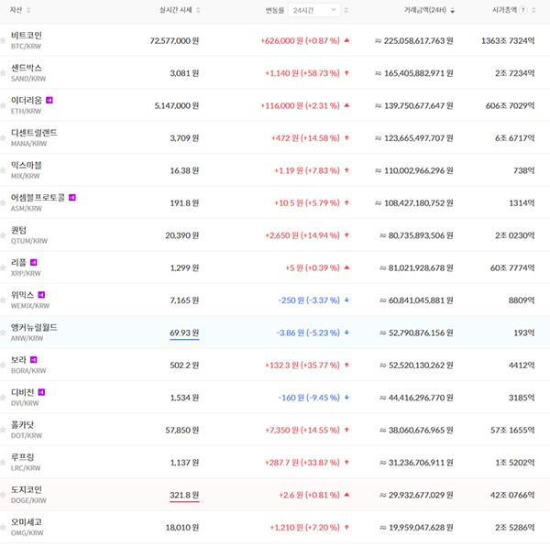Screen dimensions: 550x546
Task: Click purple badge icon beside 디비전
Action: point(41,392)
